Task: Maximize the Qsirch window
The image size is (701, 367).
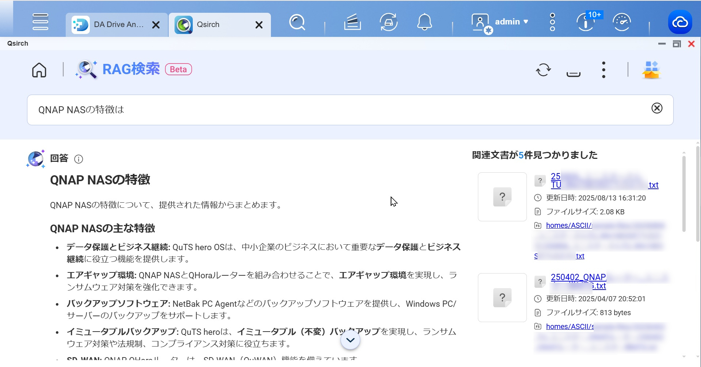Action: 677,44
